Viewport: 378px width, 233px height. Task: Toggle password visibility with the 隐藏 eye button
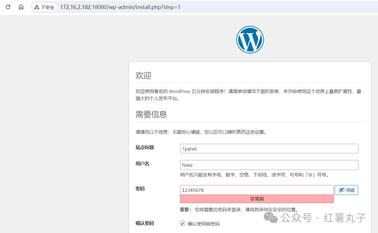(x=346, y=190)
